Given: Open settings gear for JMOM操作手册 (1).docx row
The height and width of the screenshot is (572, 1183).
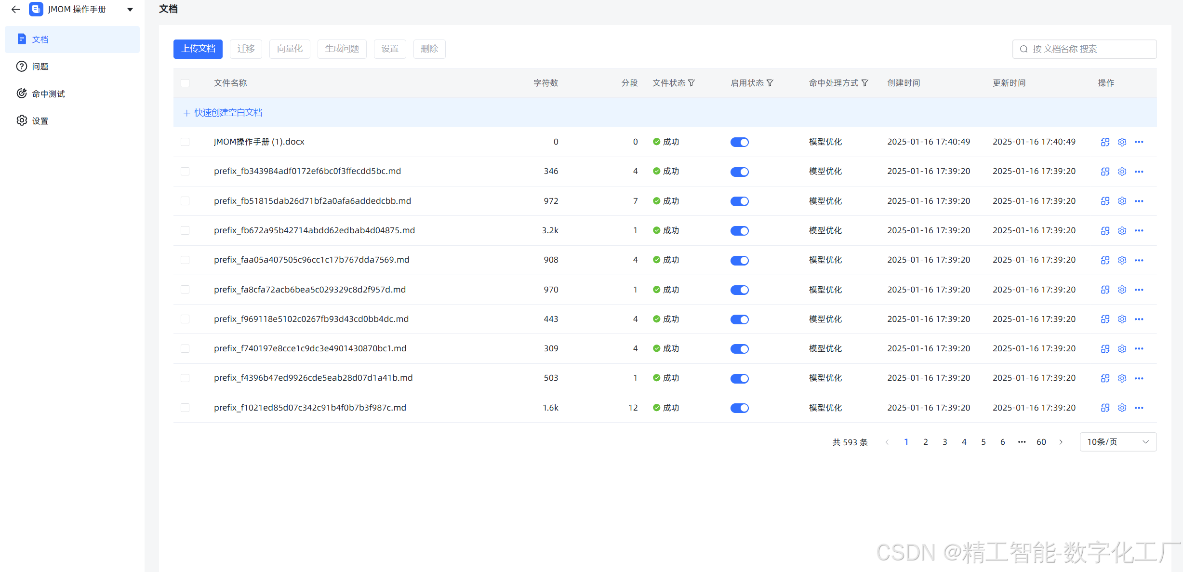Looking at the screenshot, I should tap(1122, 142).
